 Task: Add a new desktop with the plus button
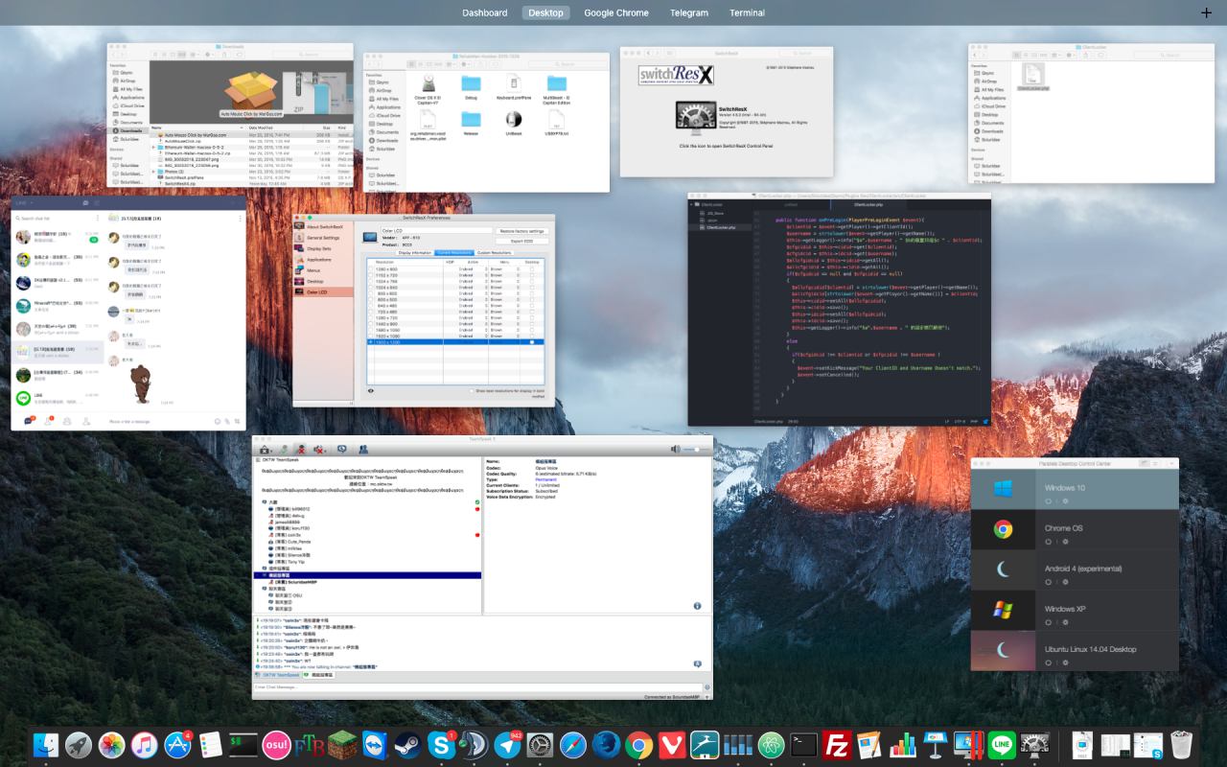(1206, 12)
